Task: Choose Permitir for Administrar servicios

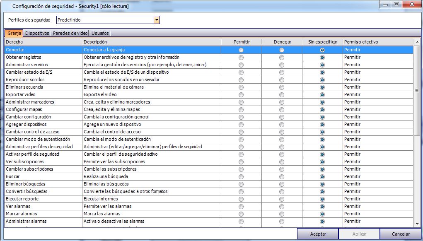Action: pos(241,65)
